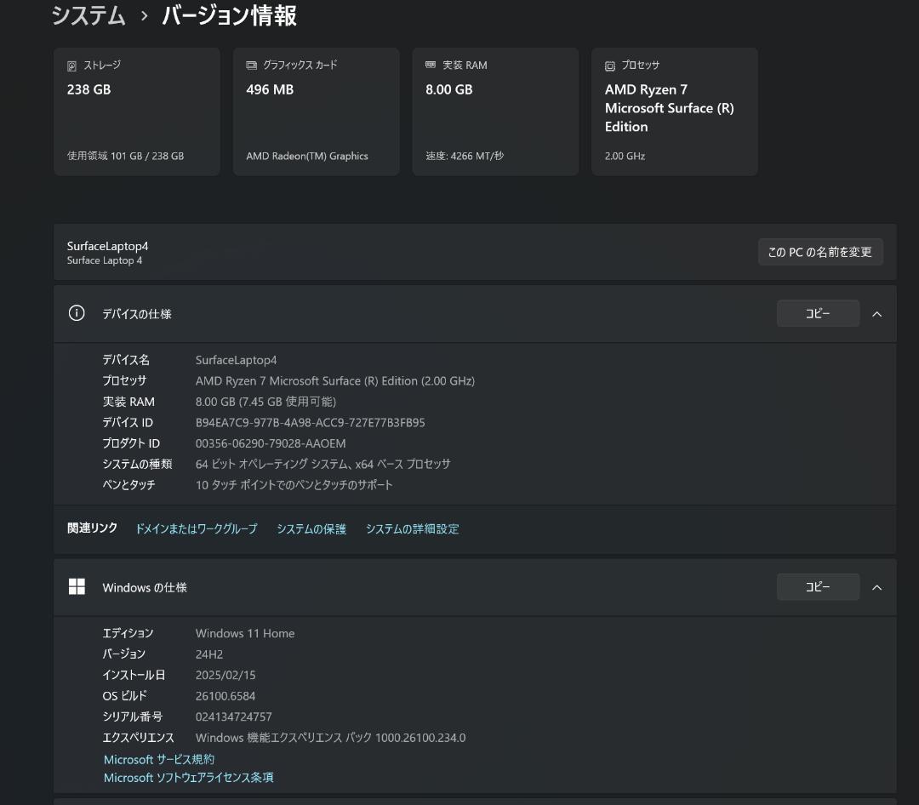Select the デバイス名 value SurfaceLaptop4
919x805 pixels.
pyautogui.click(x=236, y=360)
